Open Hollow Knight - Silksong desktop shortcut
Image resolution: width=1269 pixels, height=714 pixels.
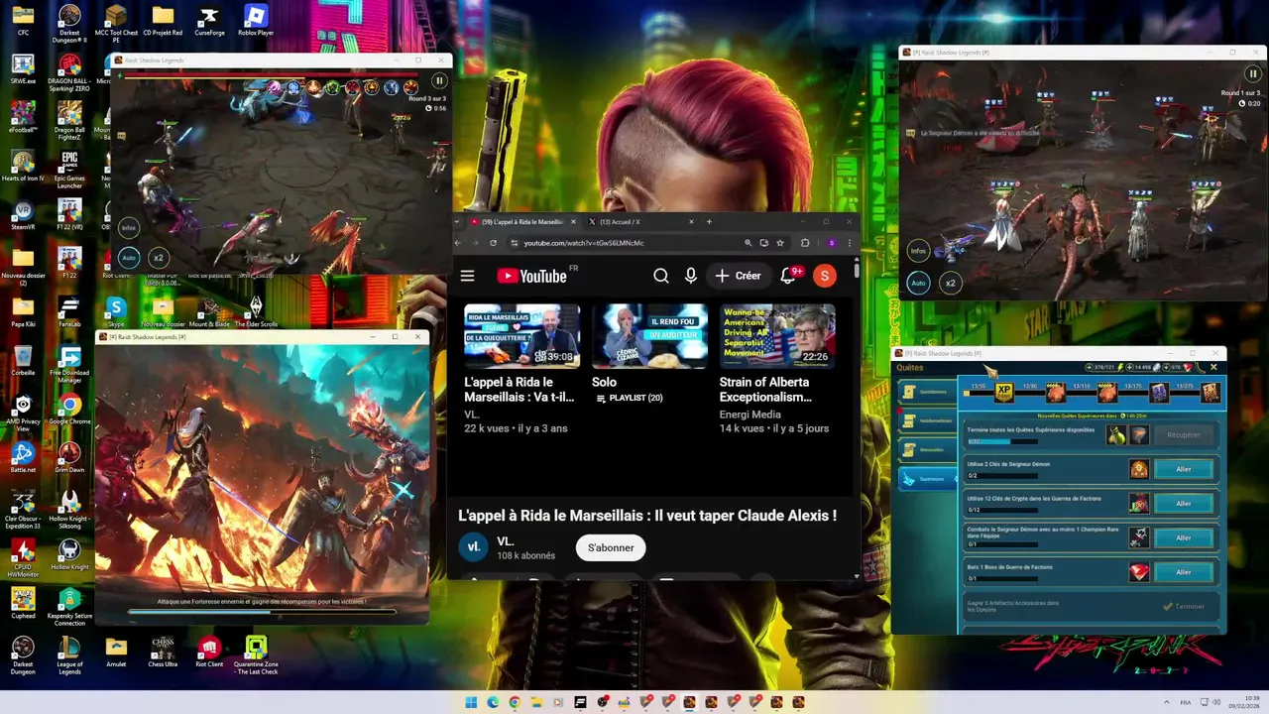pos(69,509)
